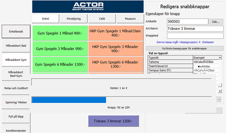
Task: Click the Tränare 3 timmar 1200:- button
Action: click(114, 121)
